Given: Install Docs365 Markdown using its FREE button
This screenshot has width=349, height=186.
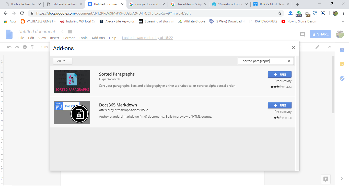Looking at the screenshot, I should point(280,105).
